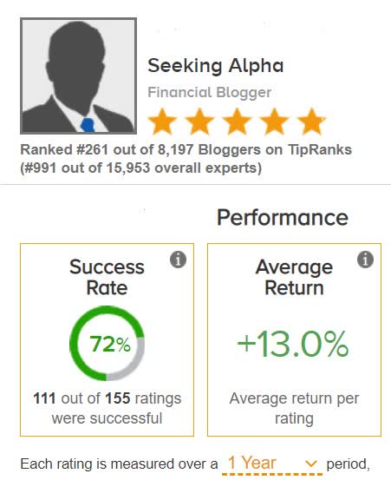
Task: Click the +13.0% average return value
Action: tap(292, 344)
